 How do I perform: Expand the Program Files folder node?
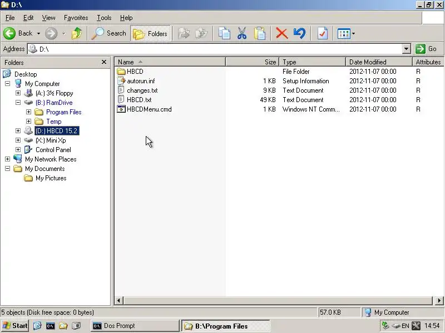pos(28,112)
